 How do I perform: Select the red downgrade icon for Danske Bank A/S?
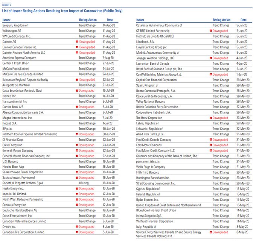(x=77, y=107)
